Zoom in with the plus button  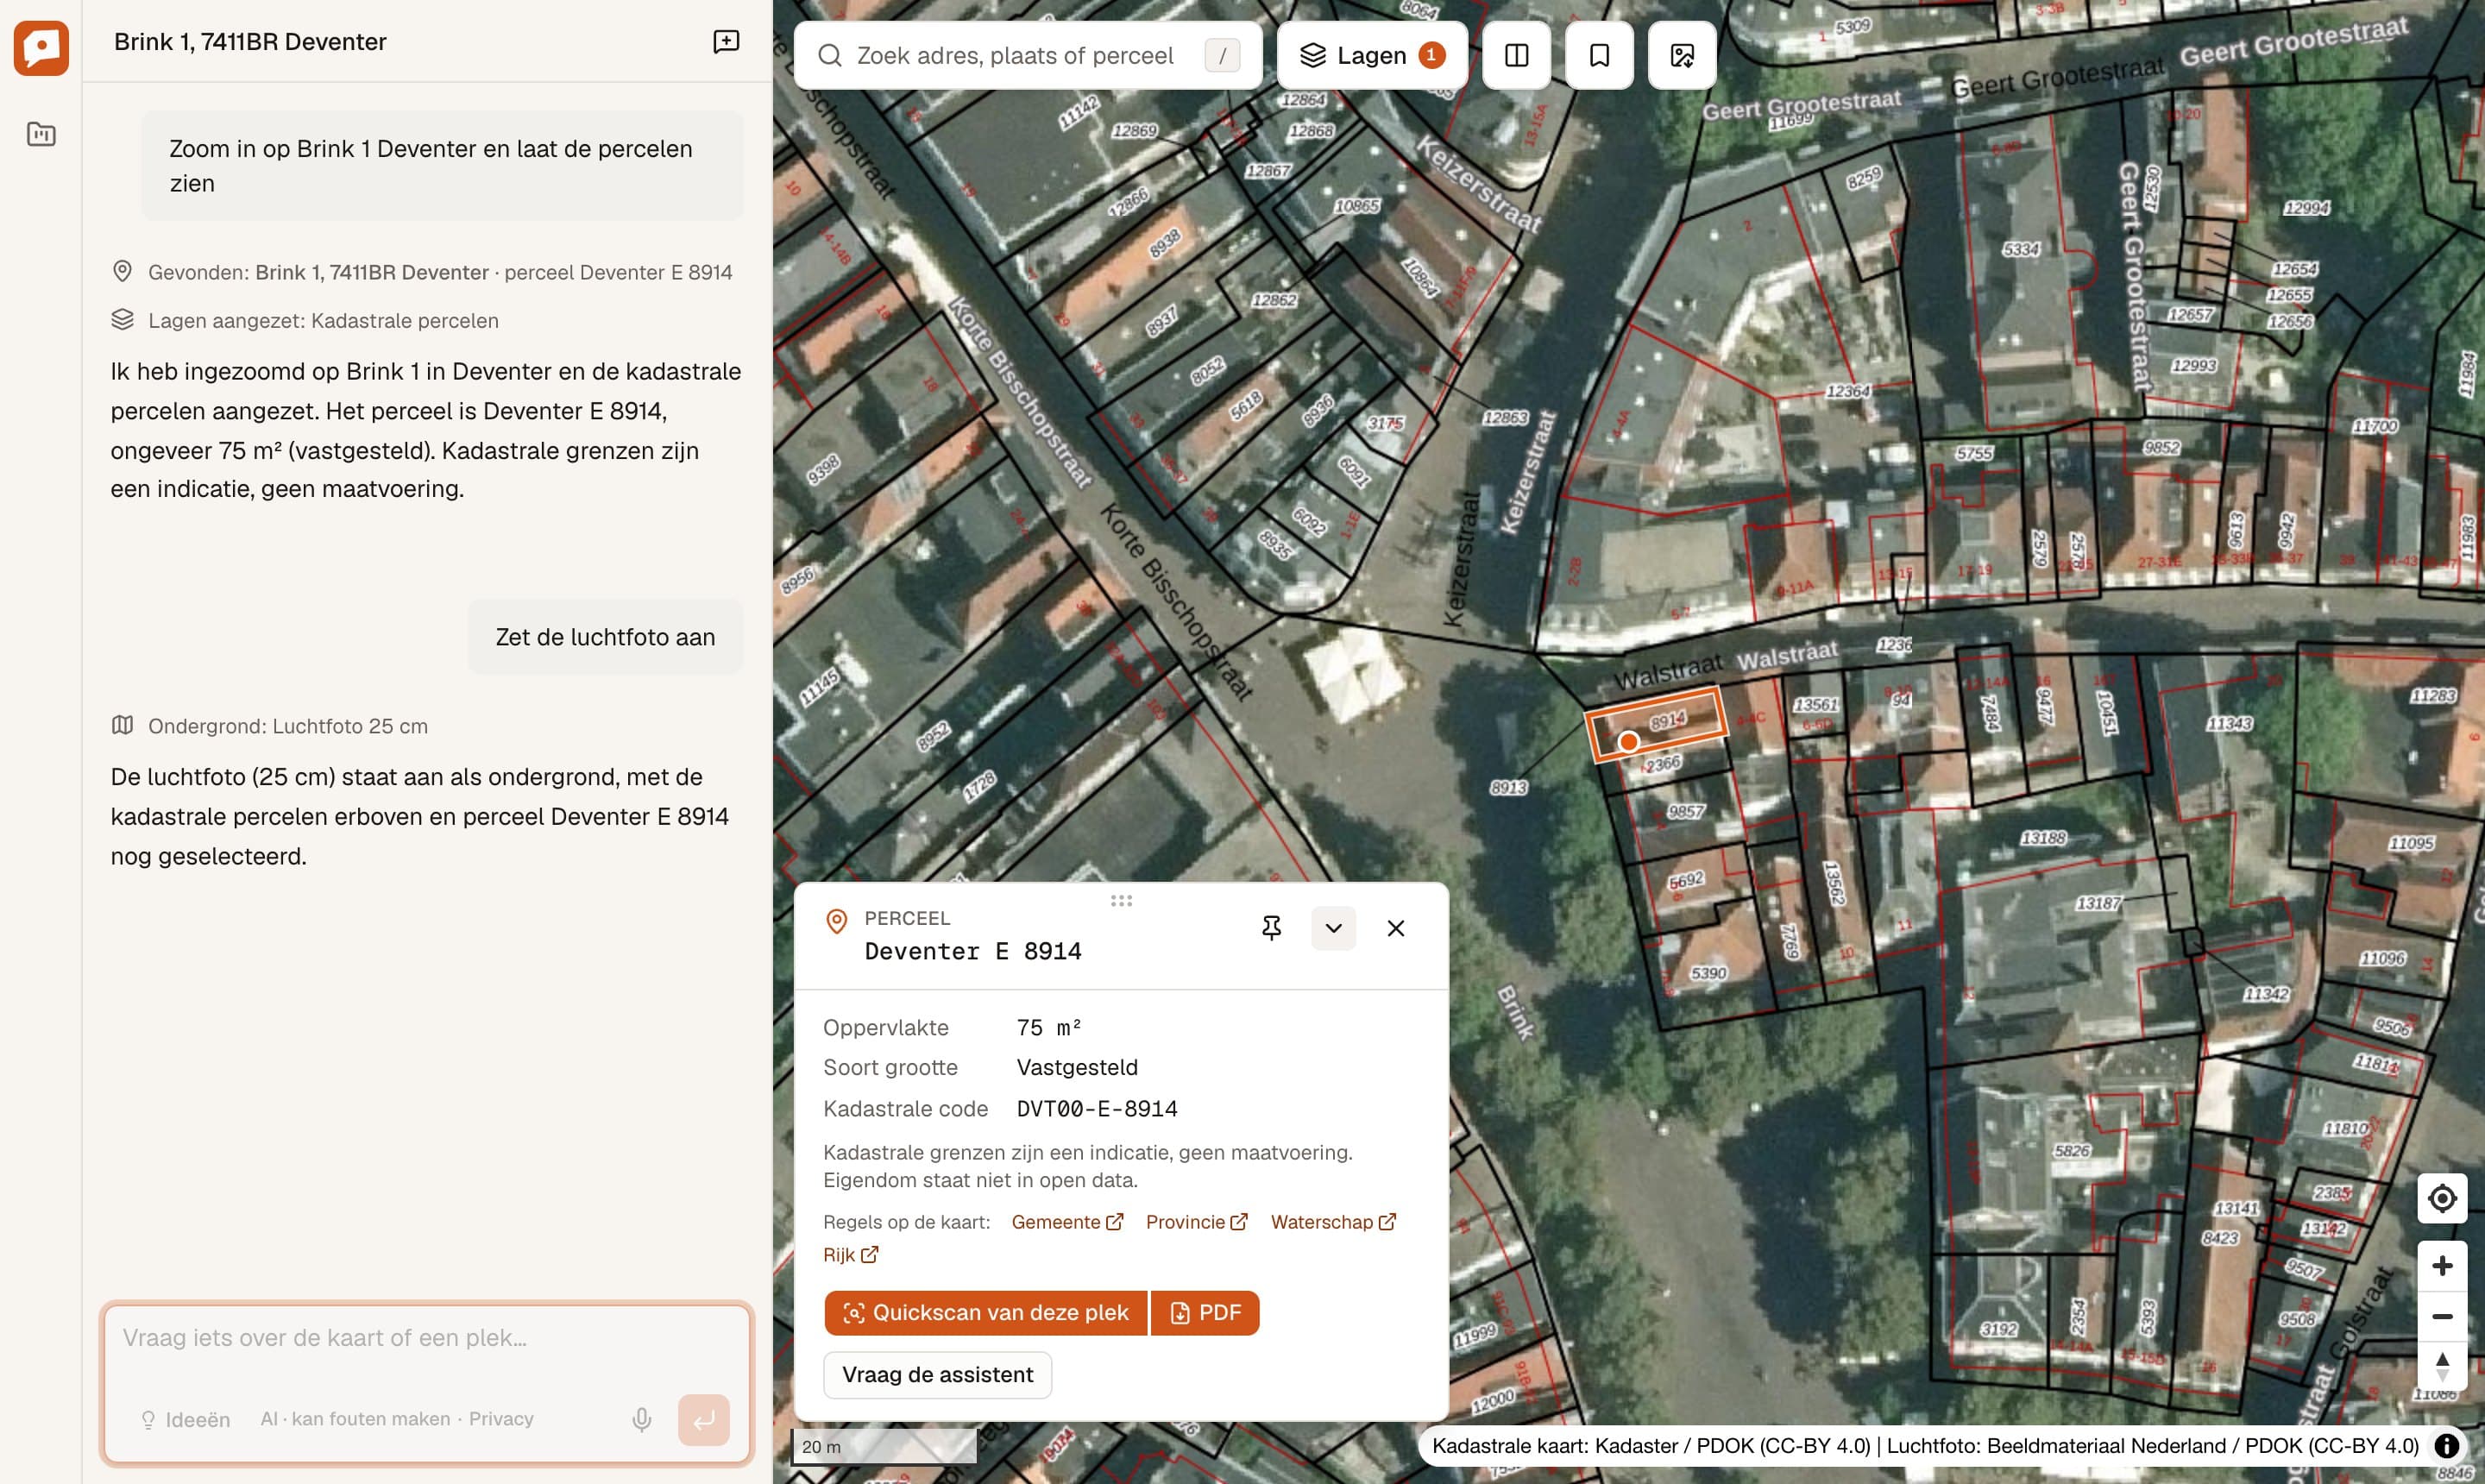coord(2442,1266)
